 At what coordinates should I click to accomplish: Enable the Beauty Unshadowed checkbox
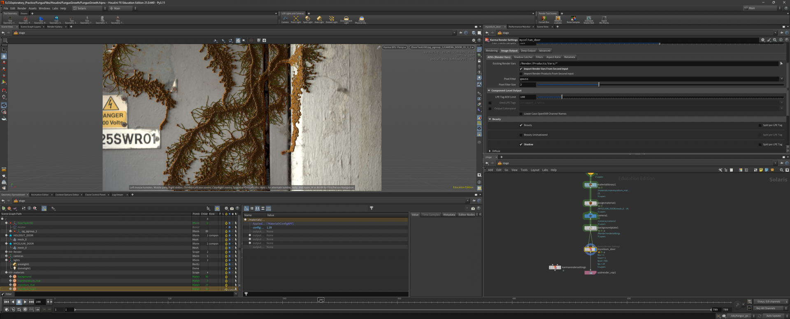tap(521, 135)
